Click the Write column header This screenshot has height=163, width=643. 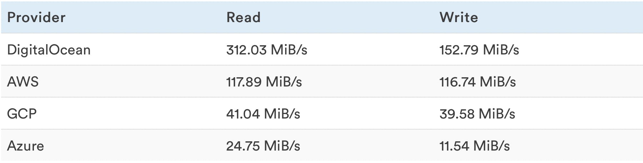pos(459,17)
